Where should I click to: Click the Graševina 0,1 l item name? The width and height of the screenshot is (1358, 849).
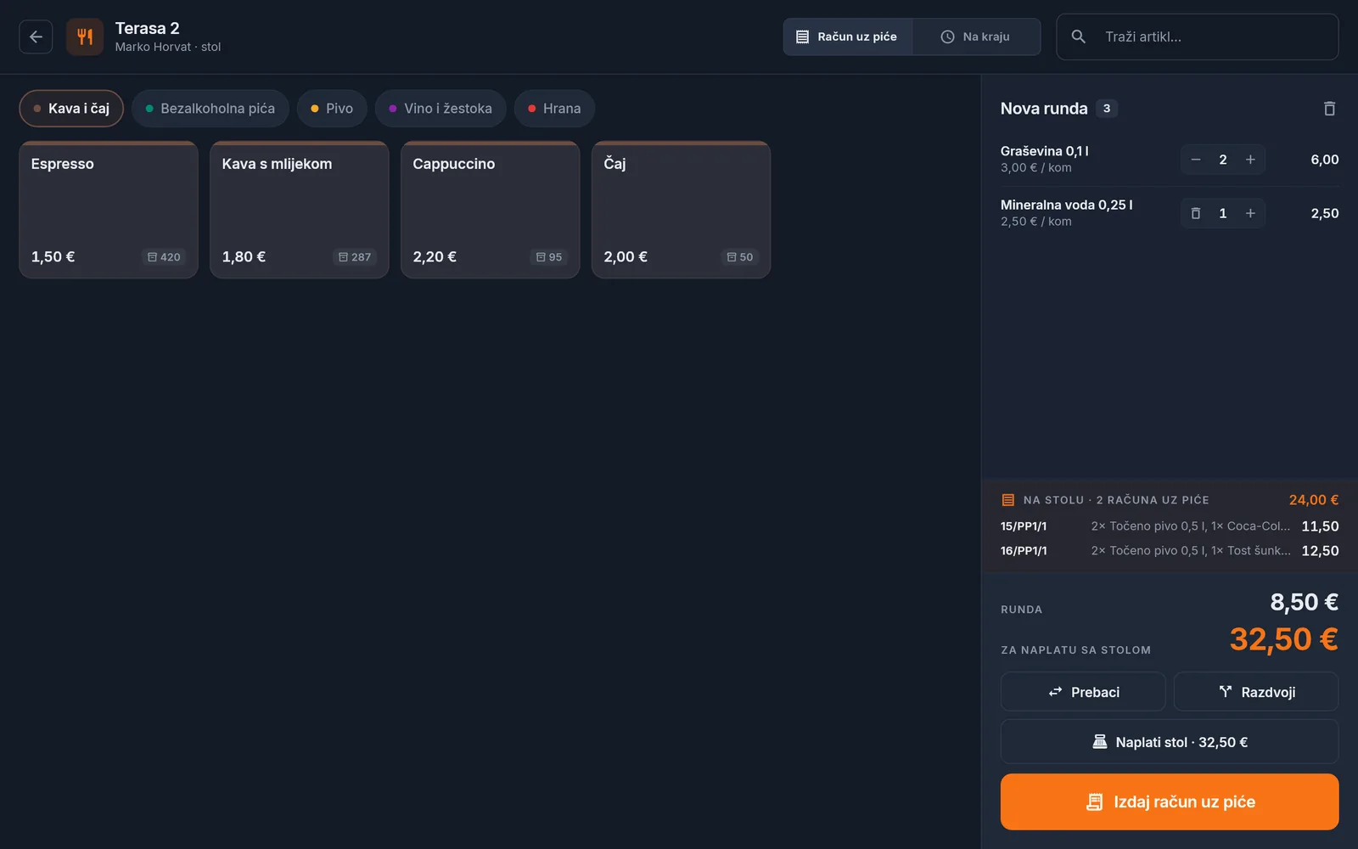pyautogui.click(x=1044, y=151)
